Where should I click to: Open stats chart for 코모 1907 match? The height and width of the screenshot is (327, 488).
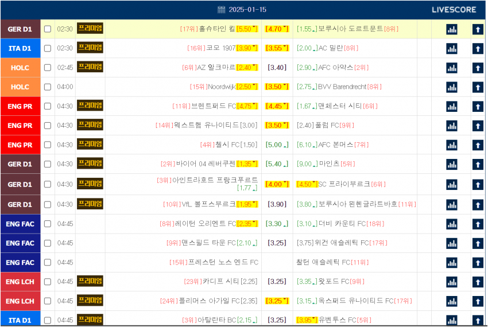(x=452, y=49)
